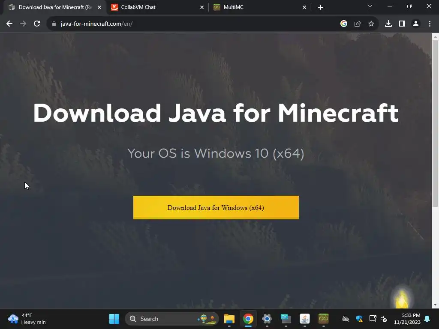Screen dimensions: 439x329
Task: Open the chat-like app on taskbar
Action: pyautogui.click(x=286, y=319)
